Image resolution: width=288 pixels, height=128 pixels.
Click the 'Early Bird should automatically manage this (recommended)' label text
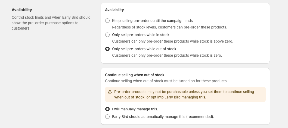pos(163,117)
